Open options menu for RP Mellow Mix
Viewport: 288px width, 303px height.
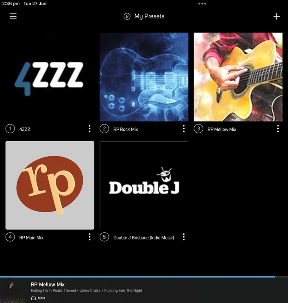(x=278, y=129)
